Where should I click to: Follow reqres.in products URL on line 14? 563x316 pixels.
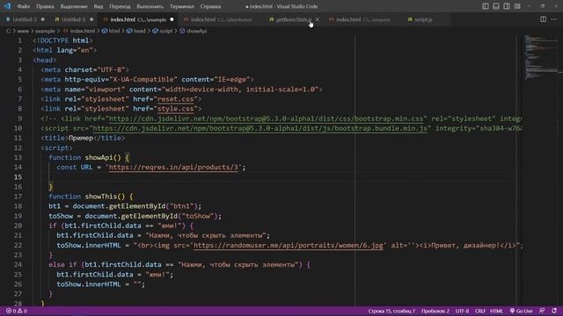pyautogui.click(x=173, y=168)
